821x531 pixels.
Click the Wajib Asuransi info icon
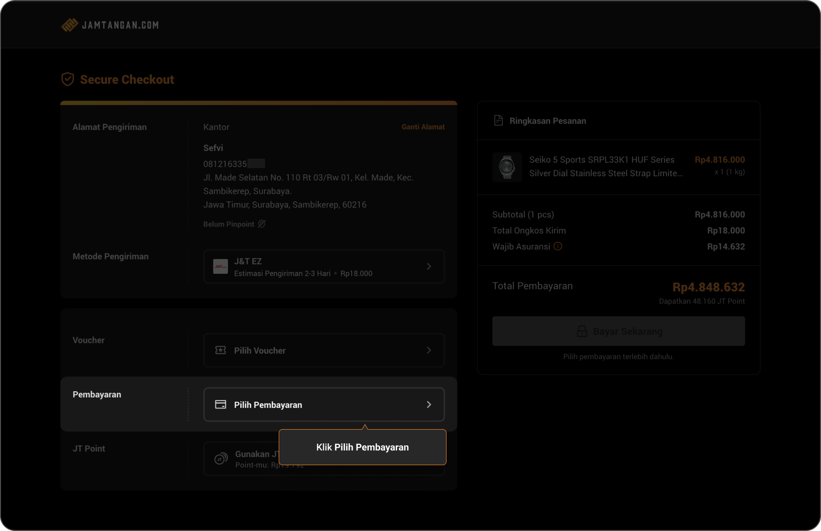click(558, 246)
